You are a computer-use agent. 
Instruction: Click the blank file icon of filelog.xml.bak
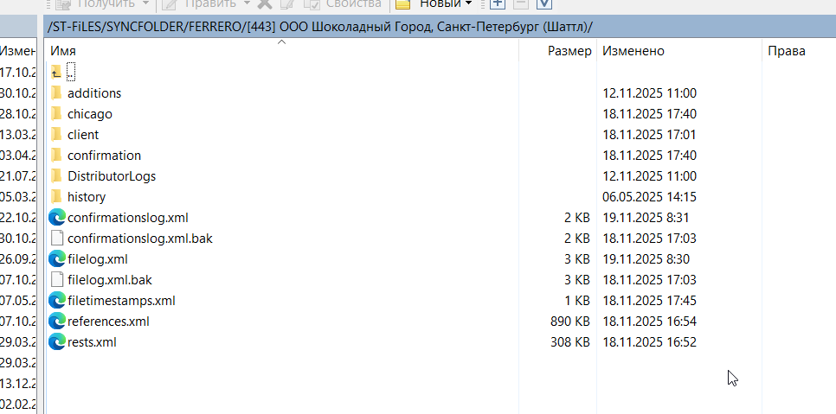click(57, 279)
